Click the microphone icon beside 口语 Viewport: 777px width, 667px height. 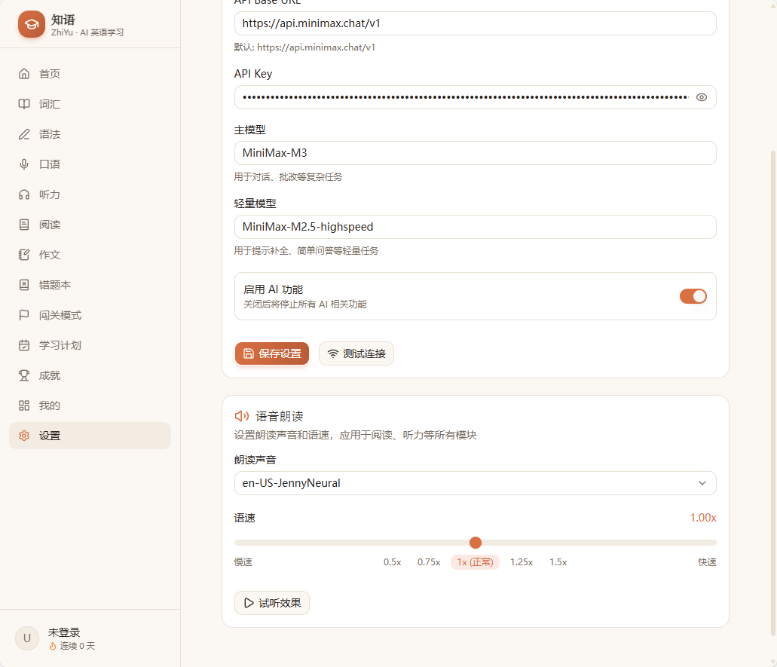[24, 164]
